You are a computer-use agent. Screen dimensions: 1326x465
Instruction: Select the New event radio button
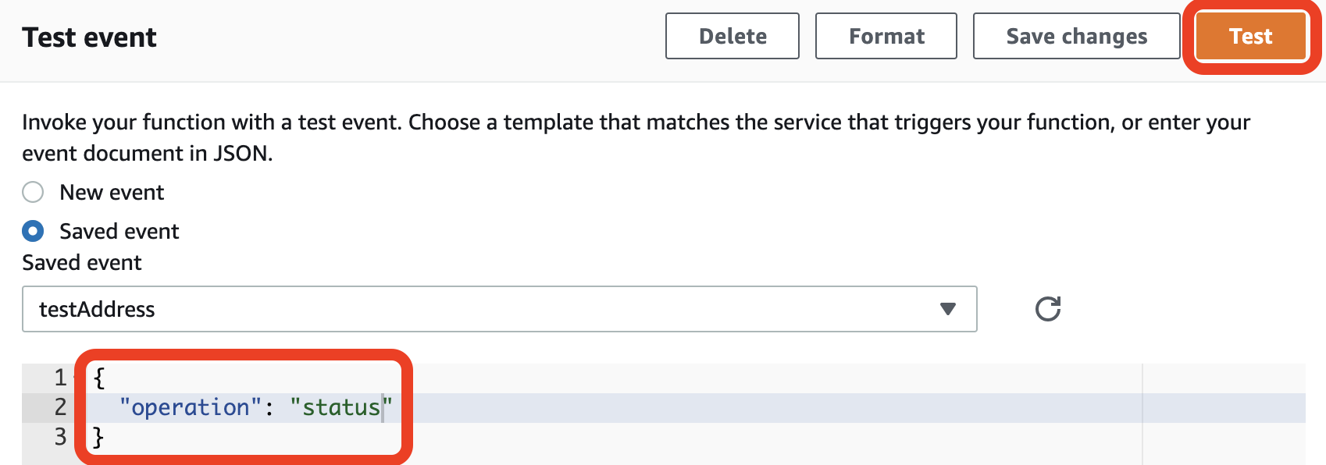pos(33,192)
